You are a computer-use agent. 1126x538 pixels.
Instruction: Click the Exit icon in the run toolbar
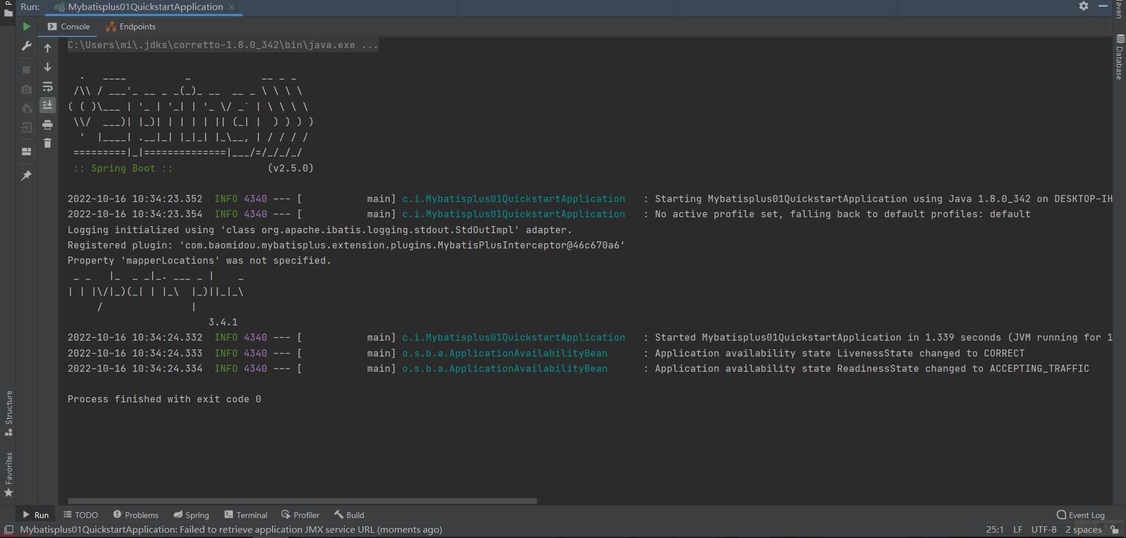pos(26,127)
